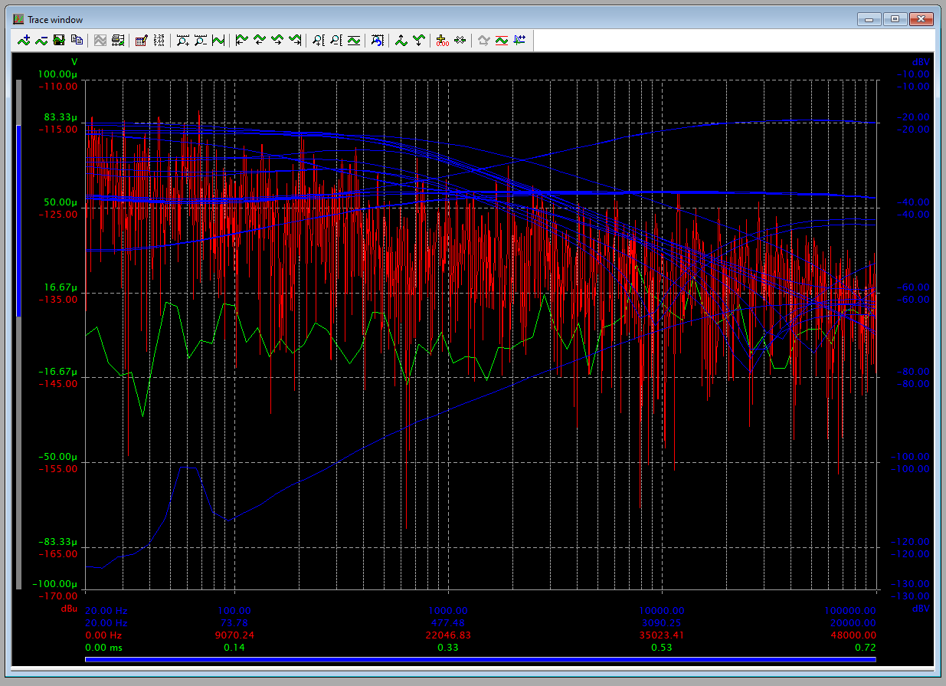Find the peak with the up-arrow waveform icon
Screen dimensions: 946x686
point(401,41)
